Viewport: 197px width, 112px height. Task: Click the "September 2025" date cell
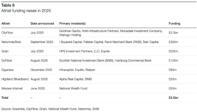point(42,42)
